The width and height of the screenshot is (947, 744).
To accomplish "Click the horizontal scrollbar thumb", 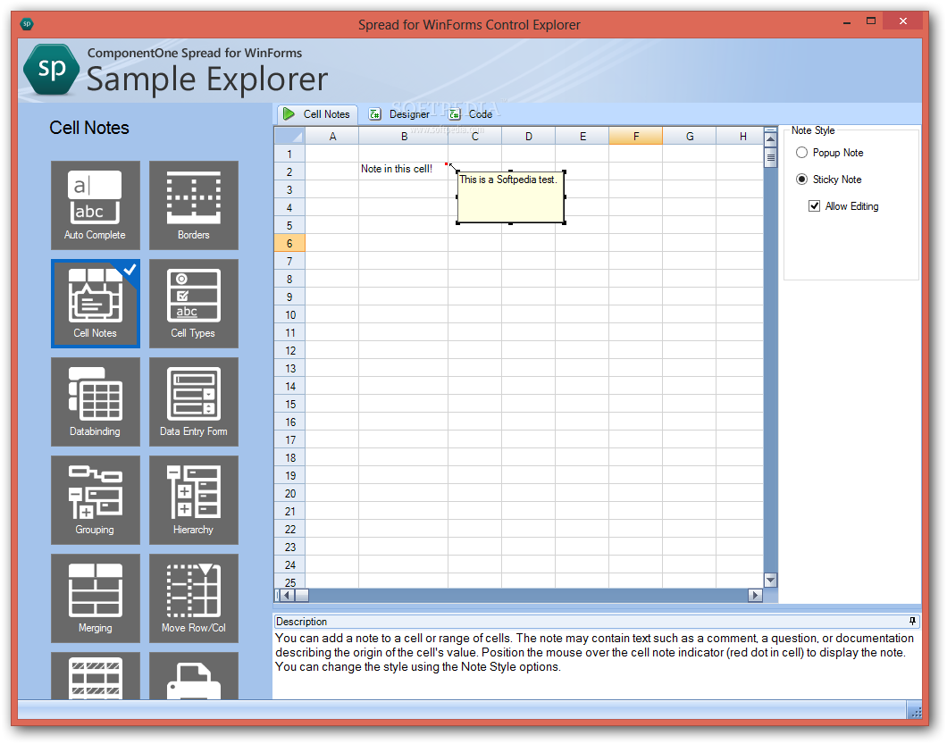I will click(302, 595).
